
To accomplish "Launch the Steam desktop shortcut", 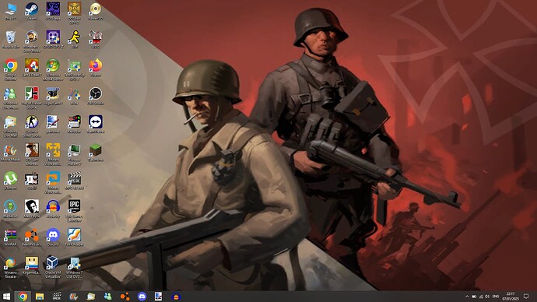I will [31, 12].
